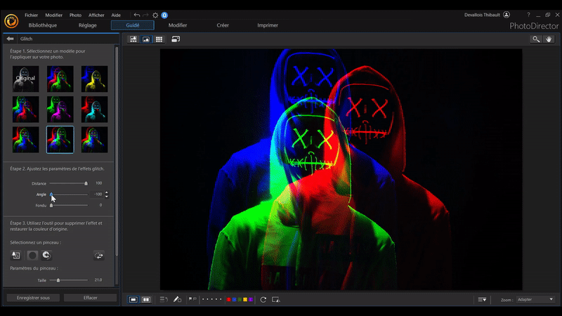562x316 pixels.
Task: Select the Guidé tab
Action: [x=133, y=25]
